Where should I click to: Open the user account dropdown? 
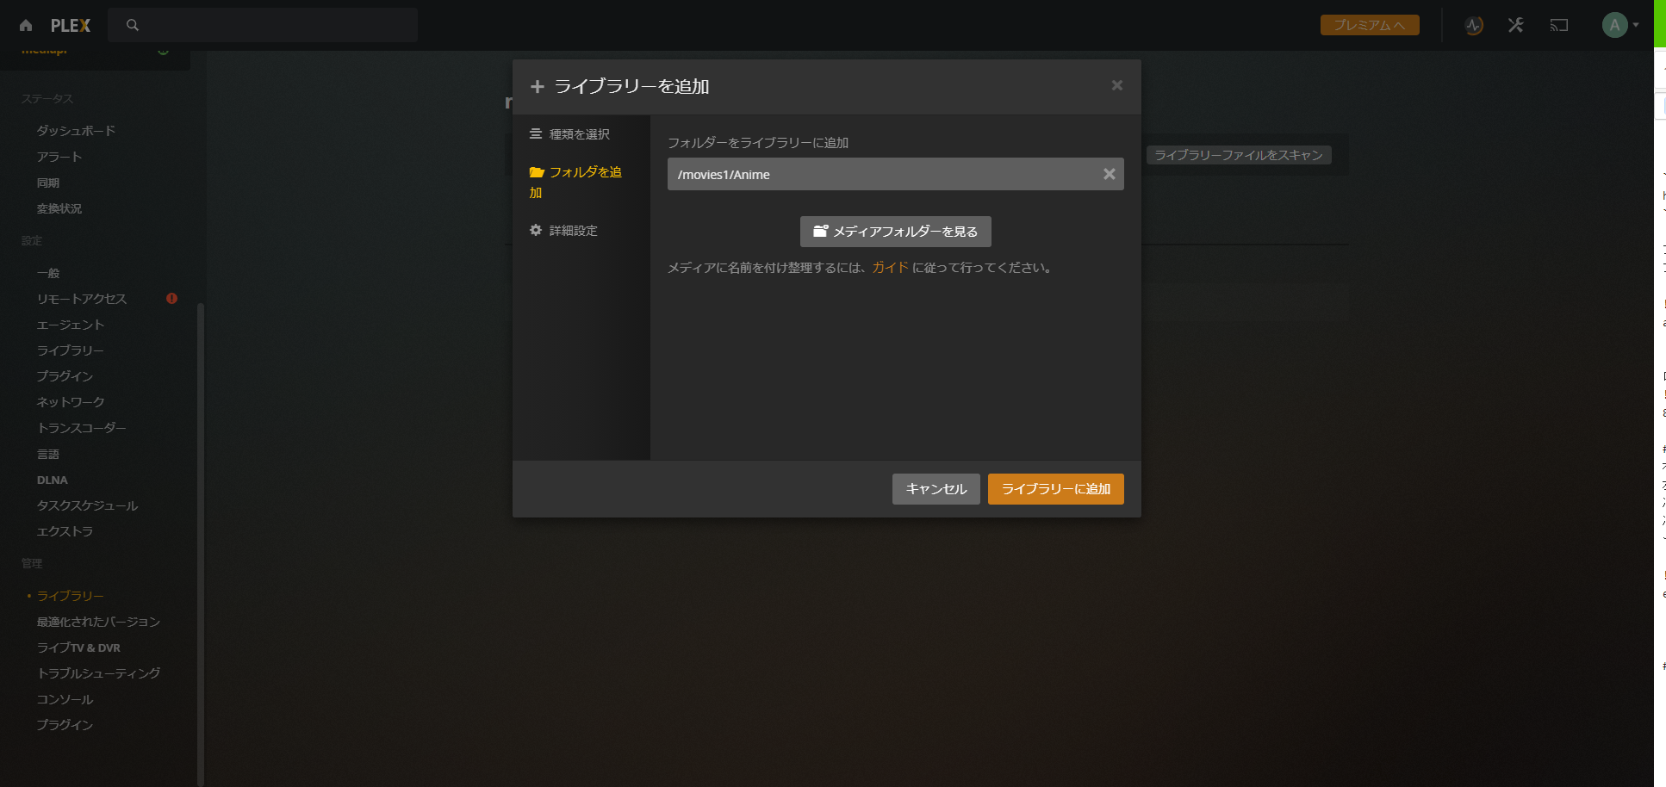[1614, 25]
